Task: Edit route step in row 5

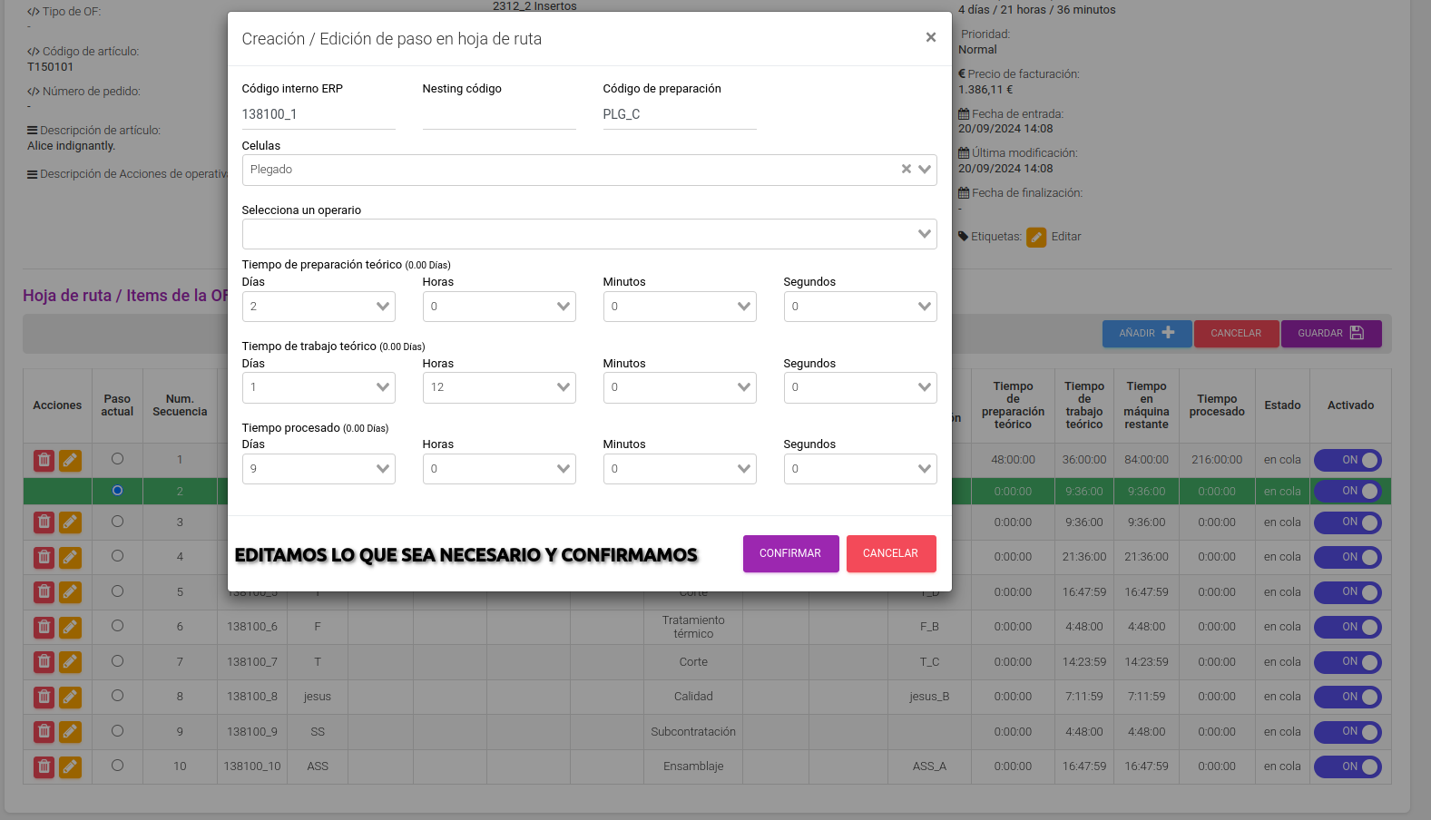Action: (70, 592)
